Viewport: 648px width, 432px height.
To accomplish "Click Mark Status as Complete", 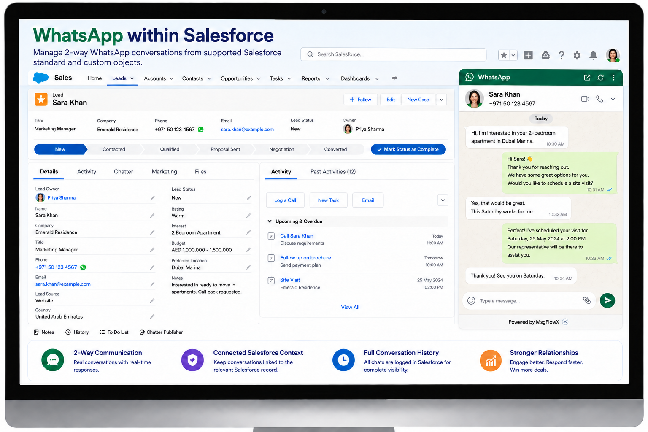I will click(x=408, y=149).
